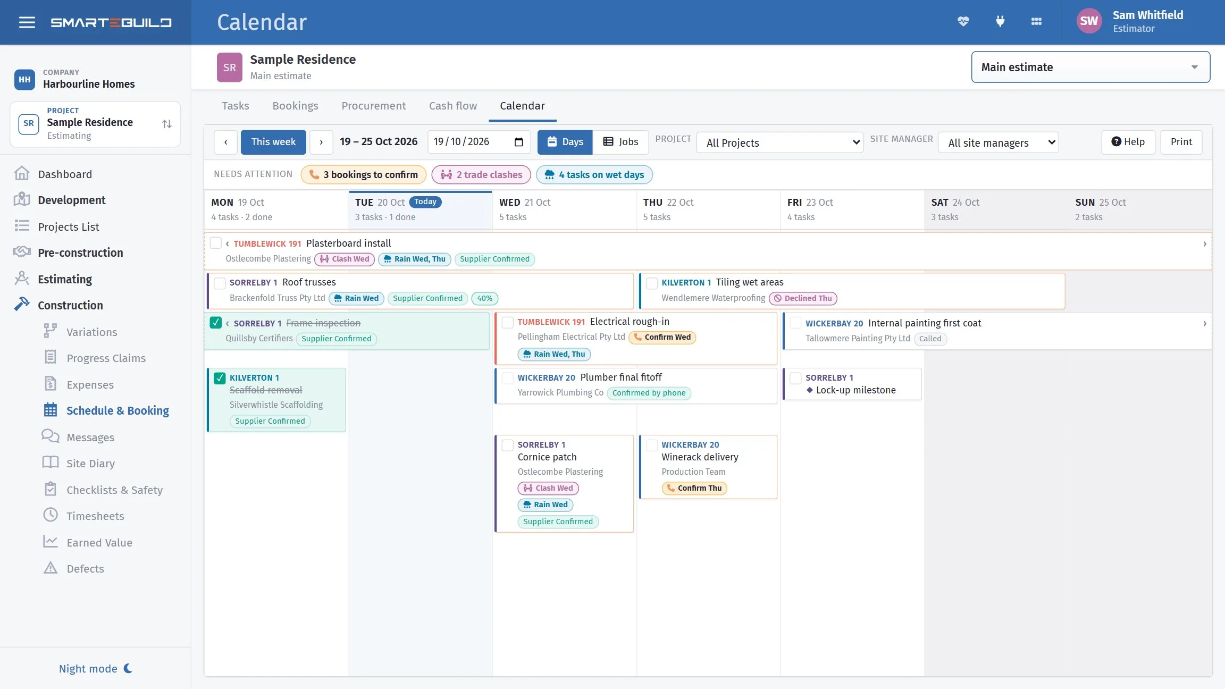Switch to the Bookings tab
This screenshot has width=1225, height=689.
coord(295,106)
